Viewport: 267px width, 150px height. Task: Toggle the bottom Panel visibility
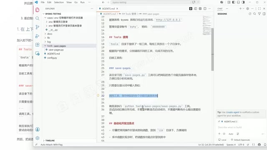click(238, 2)
